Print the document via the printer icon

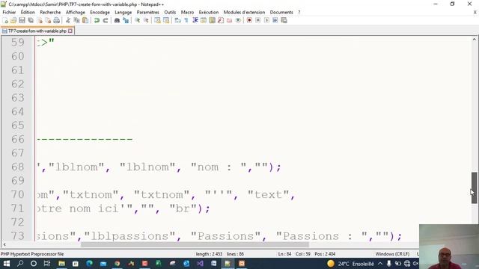(57, 20)
